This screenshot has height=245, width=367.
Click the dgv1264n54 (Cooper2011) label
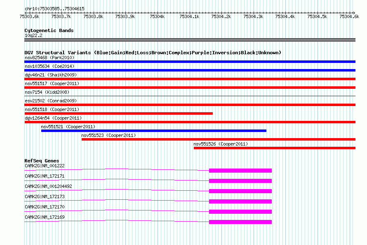pos(53,118)
